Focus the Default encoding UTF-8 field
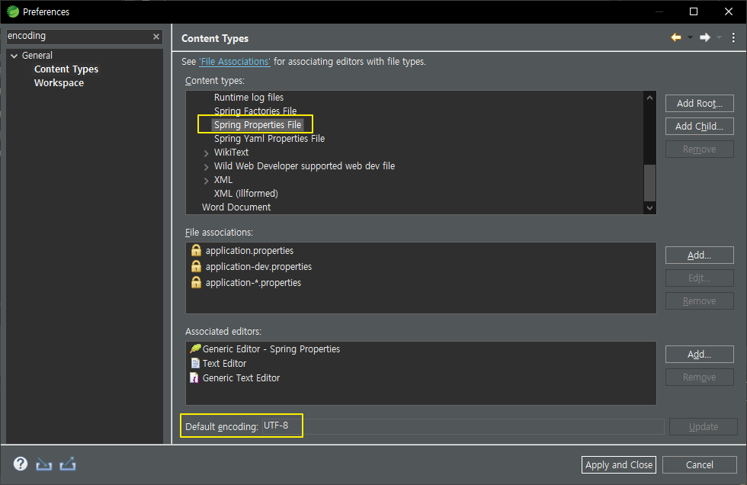Image resolution: width=747 pixels, height=485 pixels. coord(463,426)
